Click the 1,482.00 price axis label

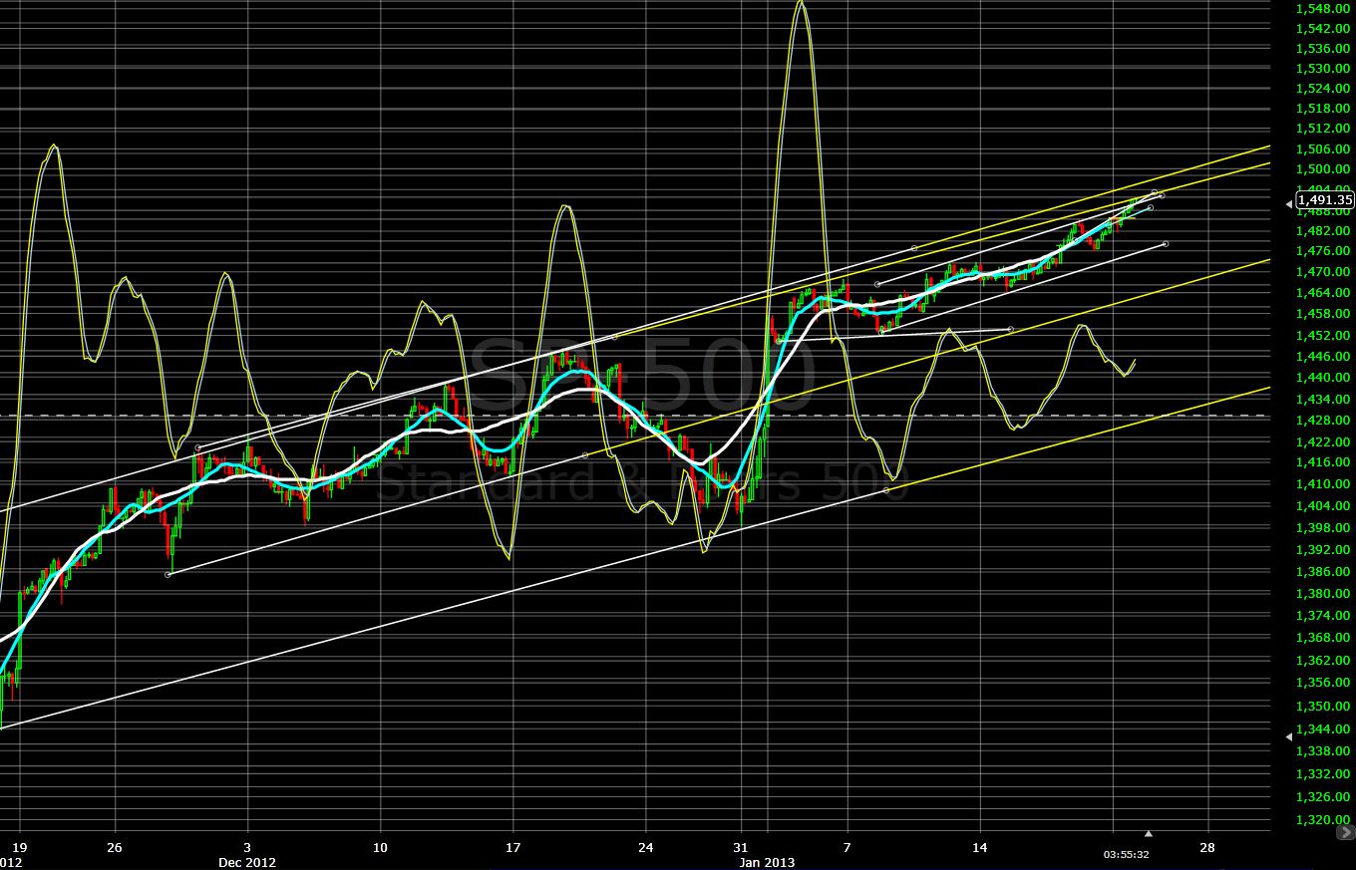coord(1322,230)
